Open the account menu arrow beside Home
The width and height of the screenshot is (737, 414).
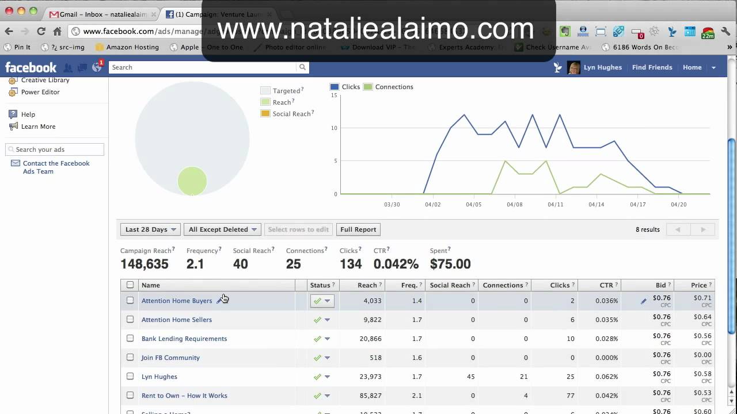click(713, 68)
